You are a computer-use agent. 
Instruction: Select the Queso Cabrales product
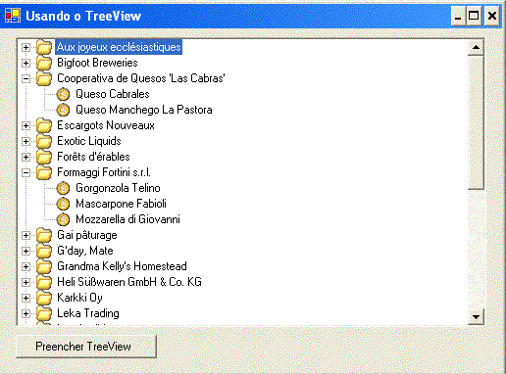pyautogui.click(x=113, y=94)
